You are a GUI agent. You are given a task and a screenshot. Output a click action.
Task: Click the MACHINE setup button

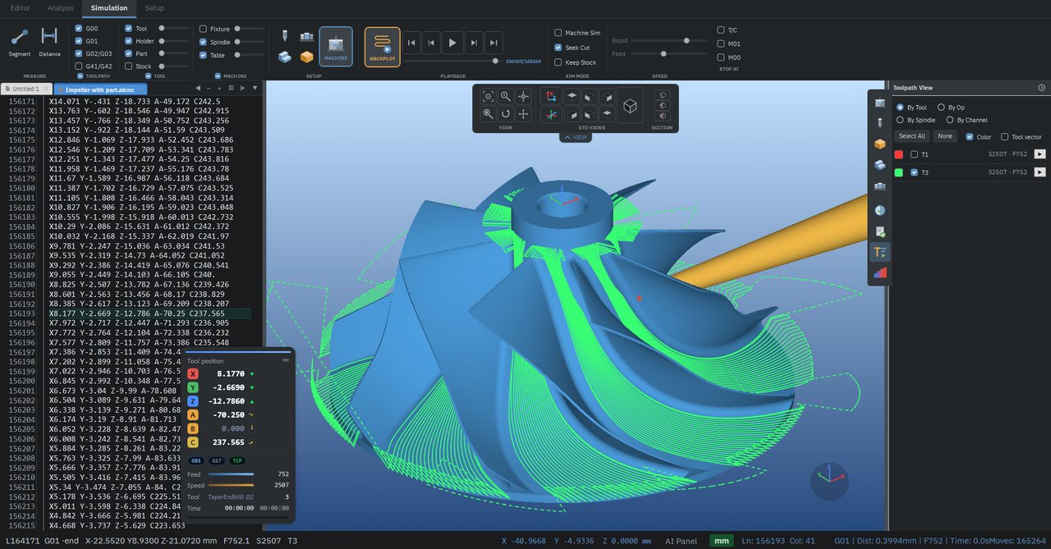click(x=336, y=46)
